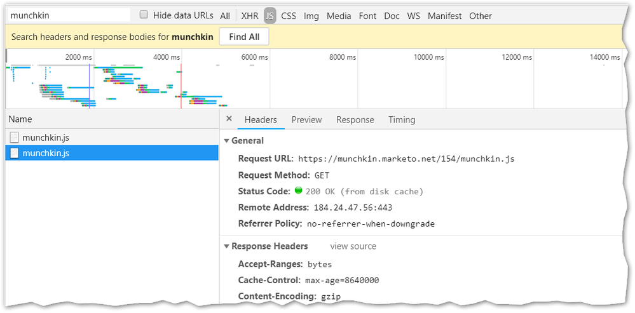Filter requests by XHR type
The height and width of the screenshot is (313, 635).
tap(250, 16)
